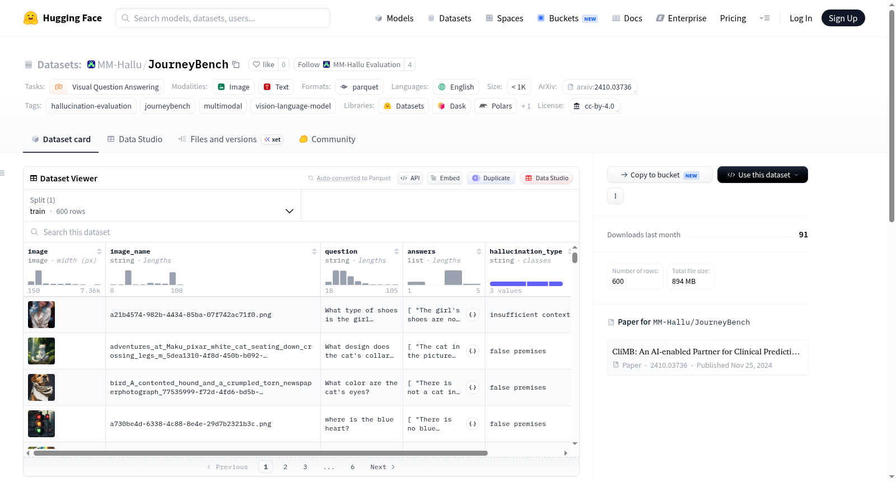The width and height of the screenshot is (896, 482).
Task: Open Docs in top navigation
Action: coord(627,18)
